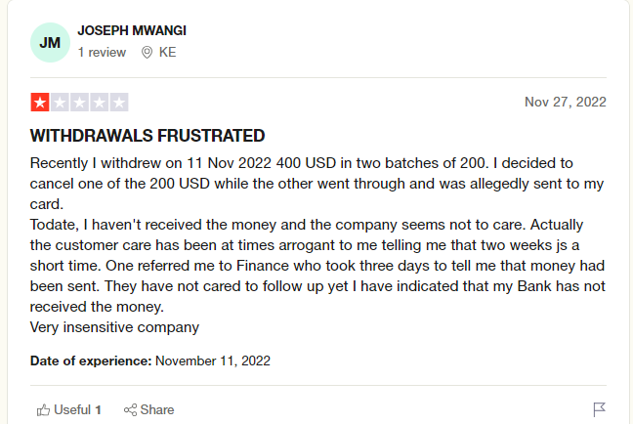Click the red first rating star
The width and height of the screenshot is (633, 424).
(40, 103)
